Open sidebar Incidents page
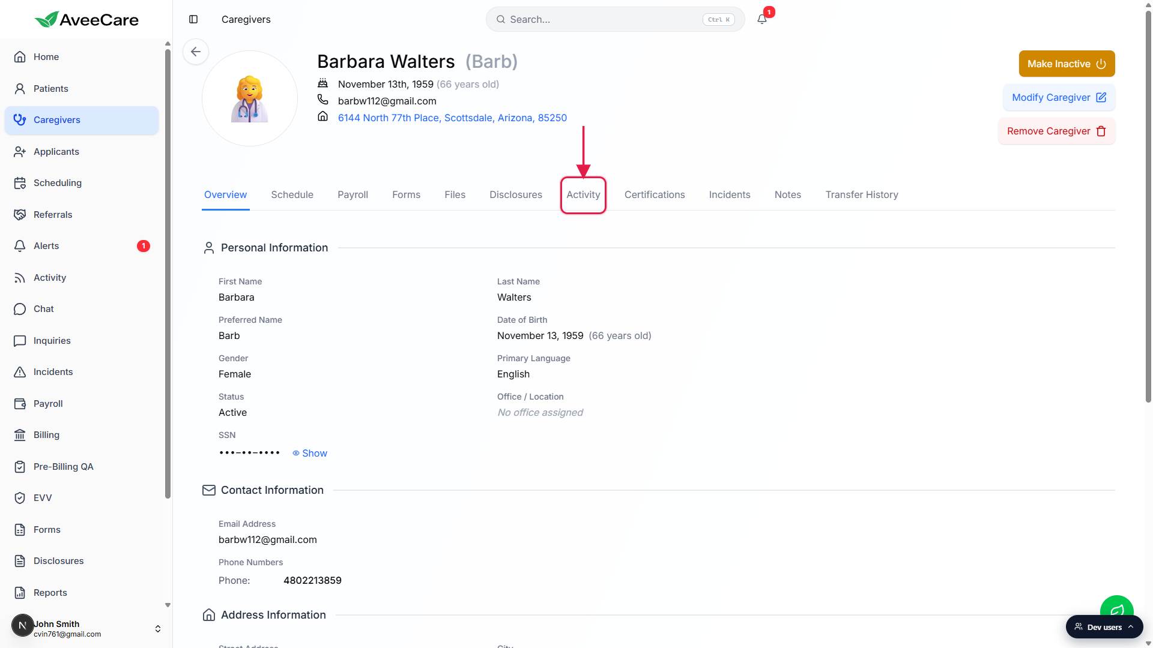Image resolution: width=1153 pixels, height=648 pixels. point(82,372)
